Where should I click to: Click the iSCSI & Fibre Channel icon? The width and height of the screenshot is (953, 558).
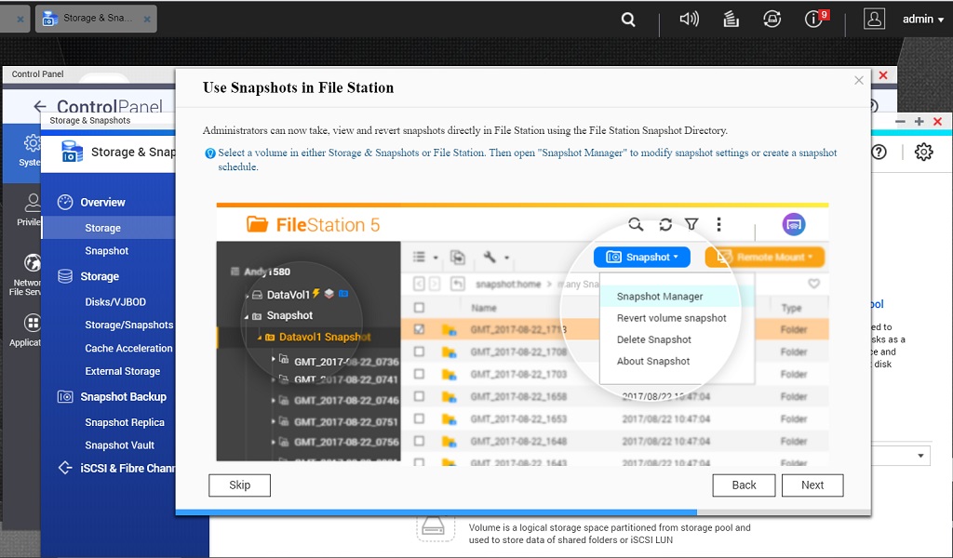(x=65, y=468)
